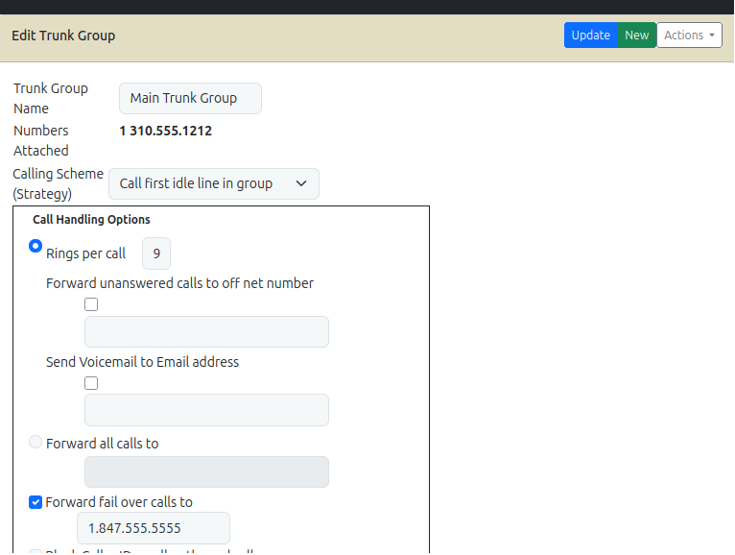
Task: Expand the Calling Scheme strategy dropdown
Action: tap(213, 183)
